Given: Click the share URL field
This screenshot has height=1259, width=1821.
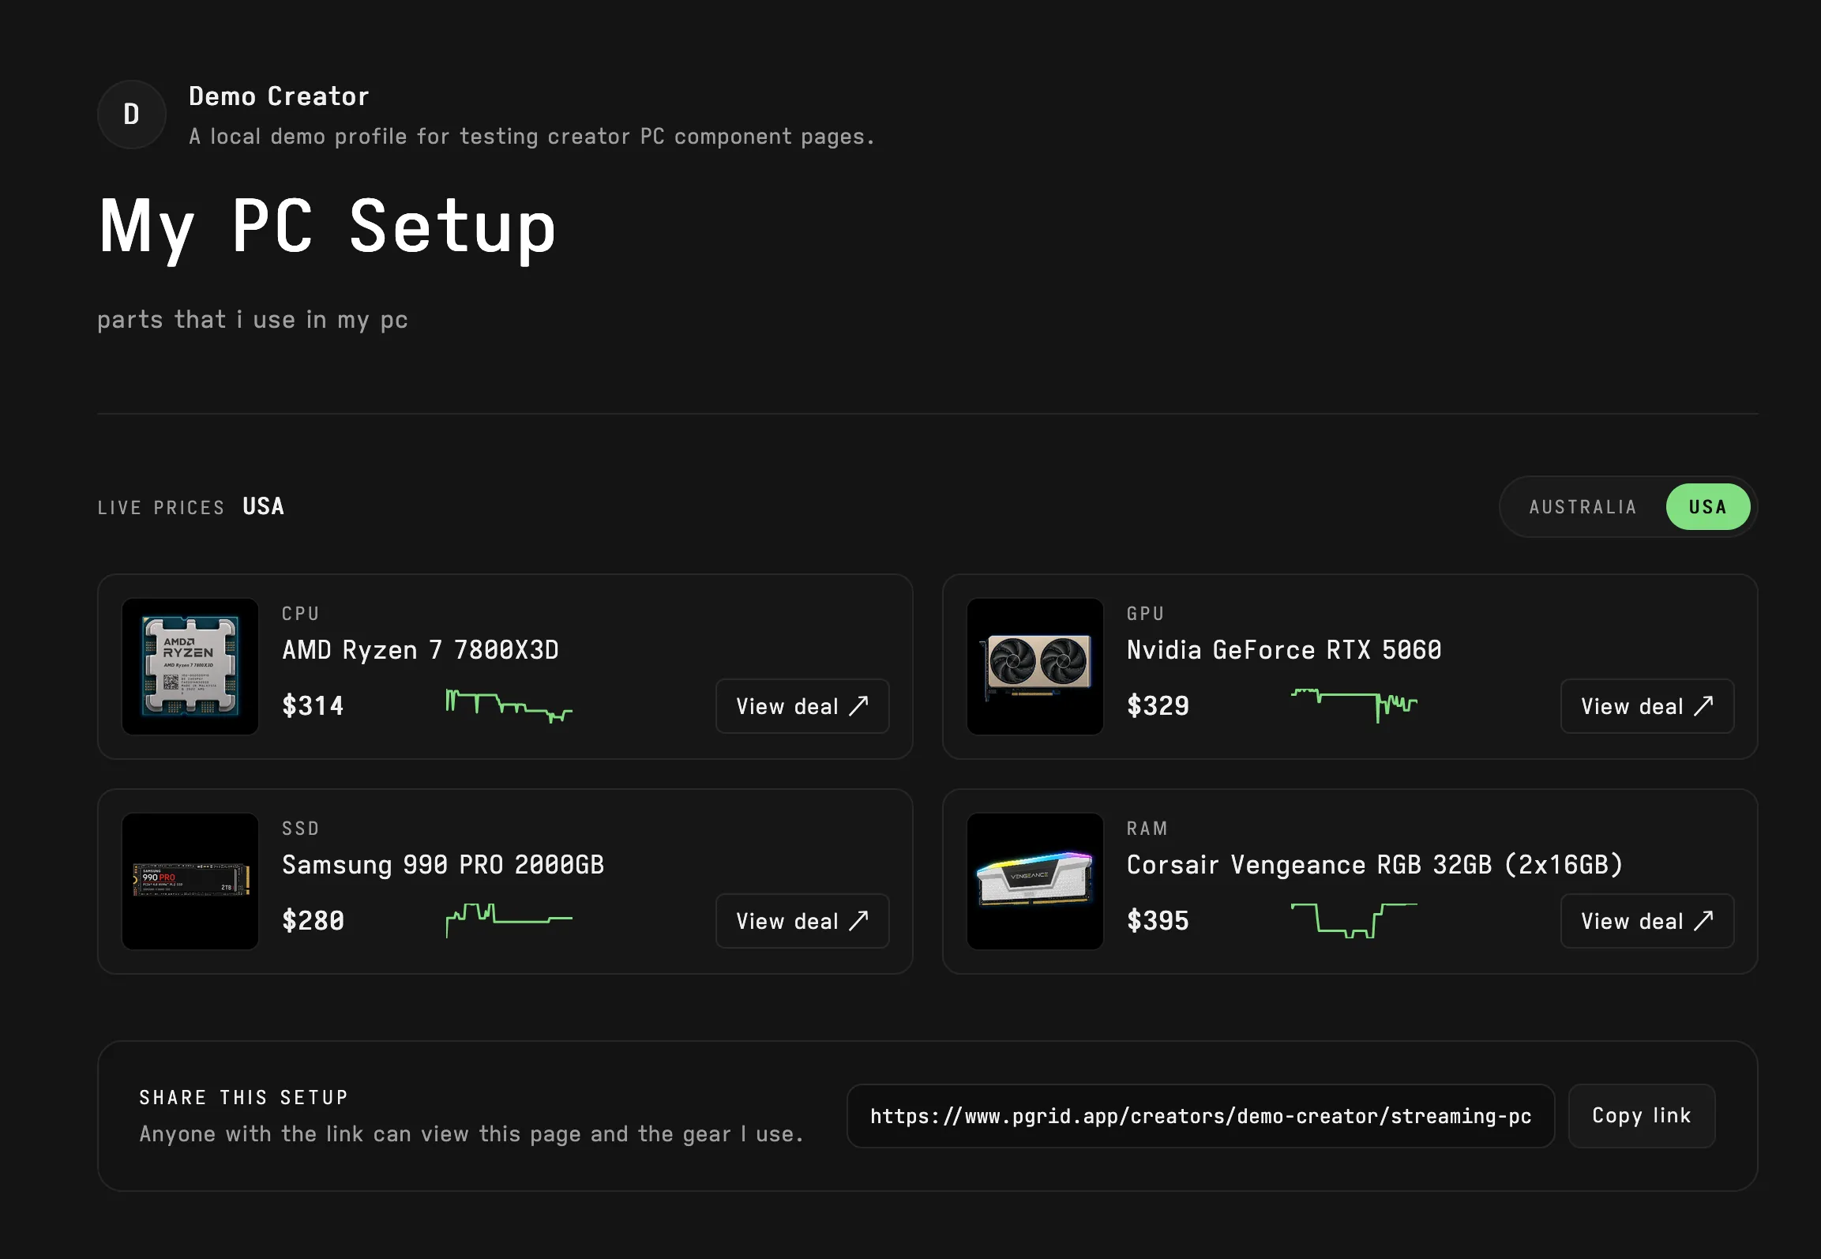Looking at the screenshot, I should 1200,1116.
